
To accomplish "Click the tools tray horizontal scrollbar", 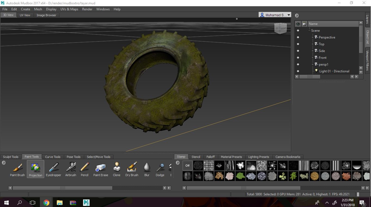I will (x=62, y=188).
